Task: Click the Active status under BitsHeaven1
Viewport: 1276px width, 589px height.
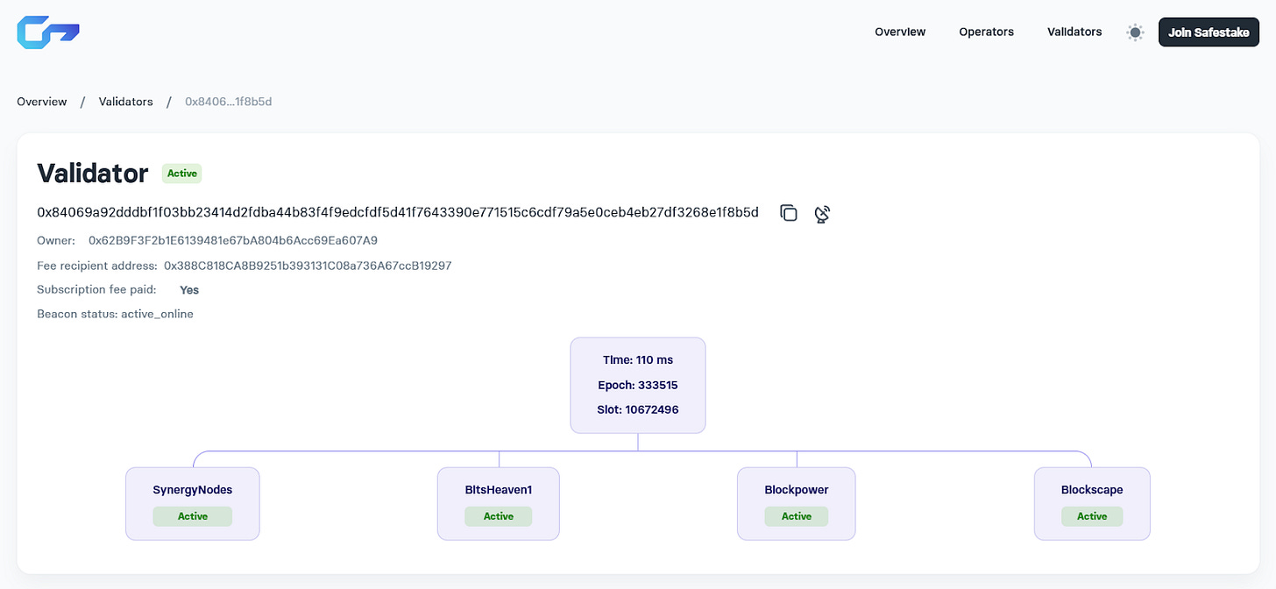Action: click(499, 516)
